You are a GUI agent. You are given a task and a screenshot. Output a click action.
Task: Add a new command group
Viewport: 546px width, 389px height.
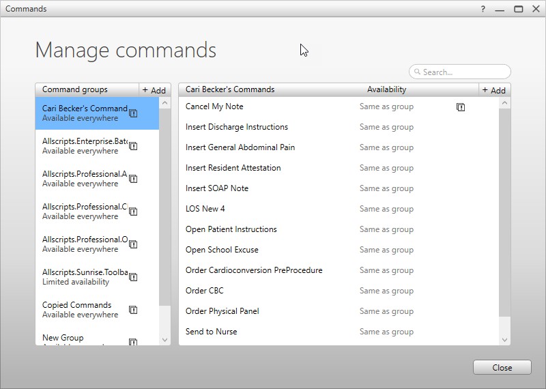pyautogui.click(x=154, y=90)
